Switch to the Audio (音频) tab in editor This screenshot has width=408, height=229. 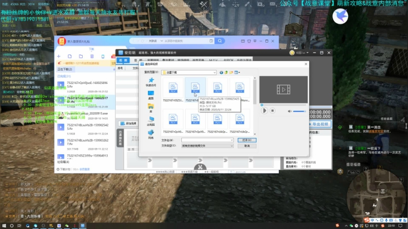[x=138, y=60]
